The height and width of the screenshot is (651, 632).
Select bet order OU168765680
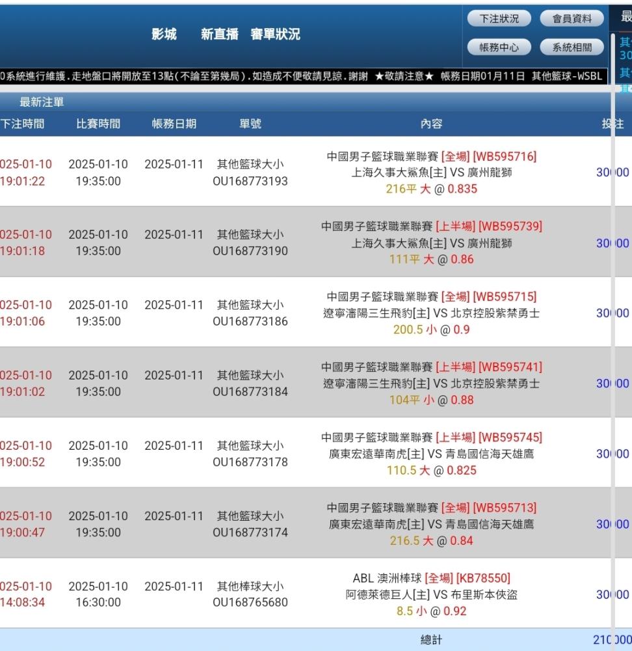coord(250,602)
